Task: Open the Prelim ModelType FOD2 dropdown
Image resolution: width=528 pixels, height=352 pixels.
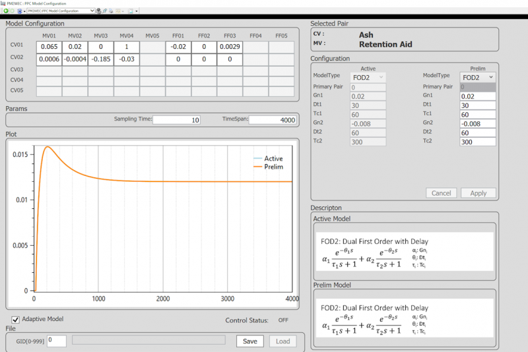Action: pyautogui.click(x=477, y=77)
